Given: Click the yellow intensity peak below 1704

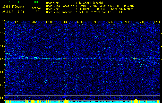Looking at the screenshot, I should pos(66,101).
